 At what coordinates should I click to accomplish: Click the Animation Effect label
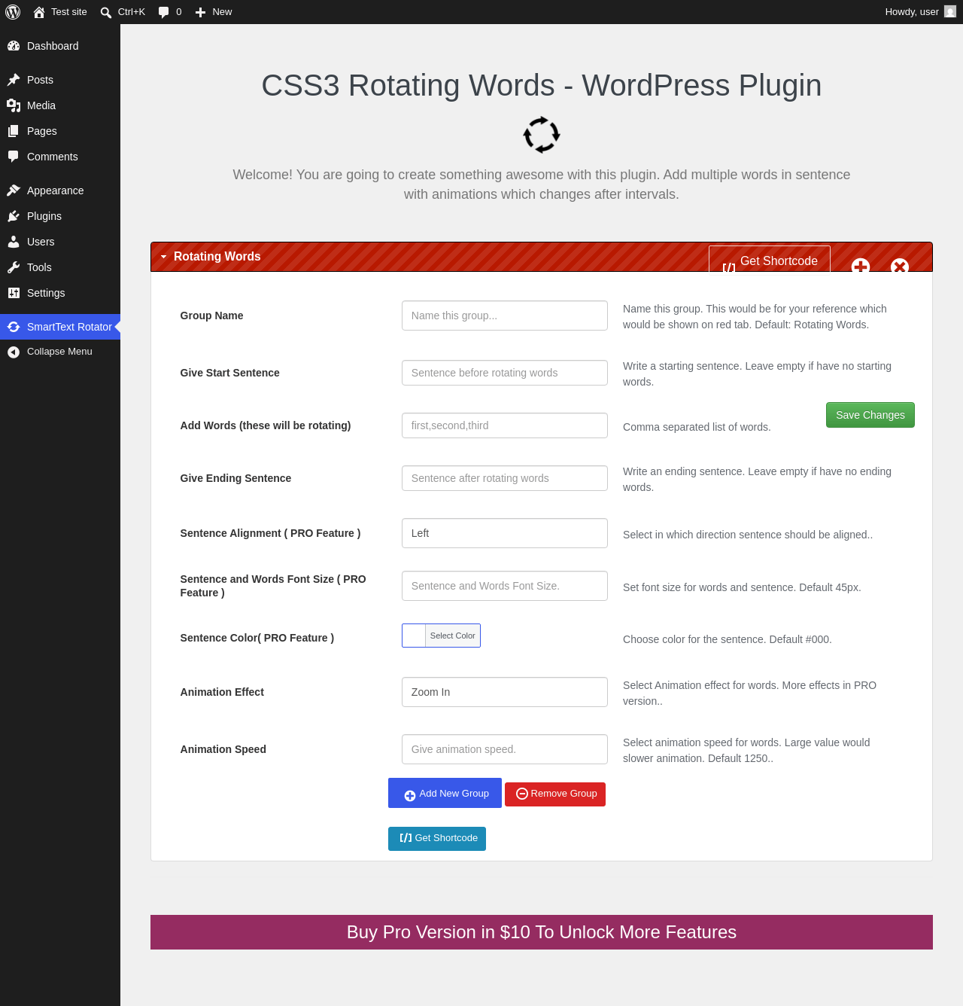tap(222, 692)
